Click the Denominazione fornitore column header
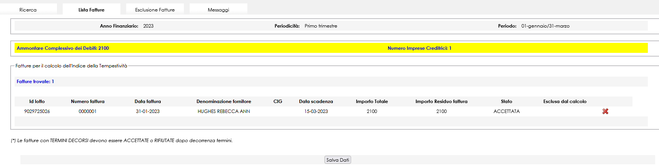659x167 pixels. point(224,102)
